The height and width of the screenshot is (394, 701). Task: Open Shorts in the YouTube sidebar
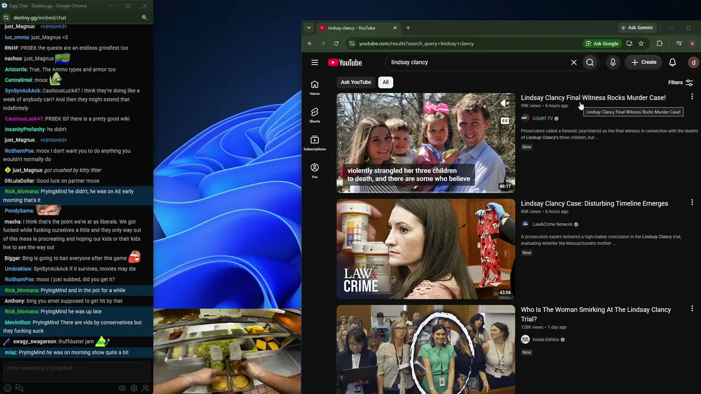[x=314, y=115]
